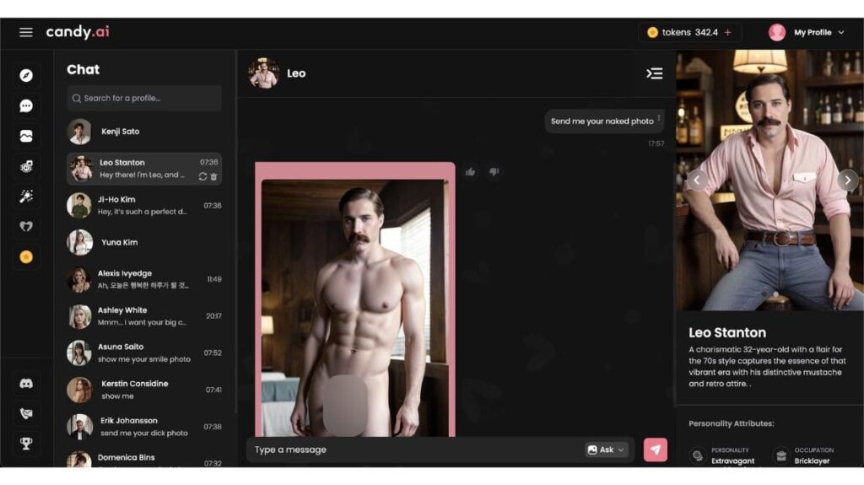Reset the Leo Stanton chat with refresh icon
This screenshot has width=864, height=485.
(202, 176)
